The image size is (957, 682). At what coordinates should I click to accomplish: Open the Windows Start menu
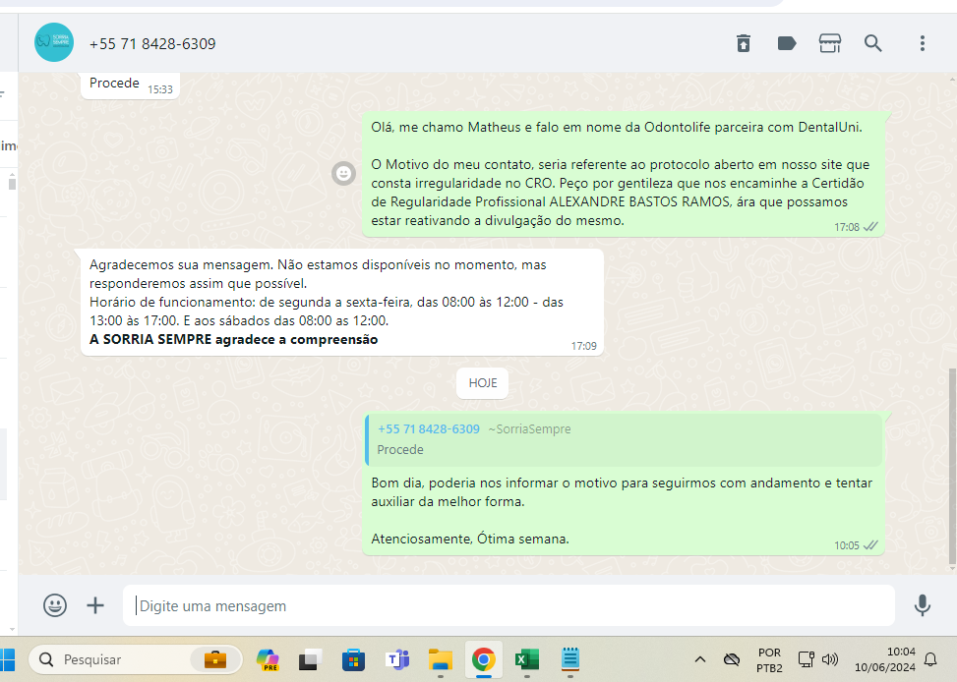tap(7, 659)
